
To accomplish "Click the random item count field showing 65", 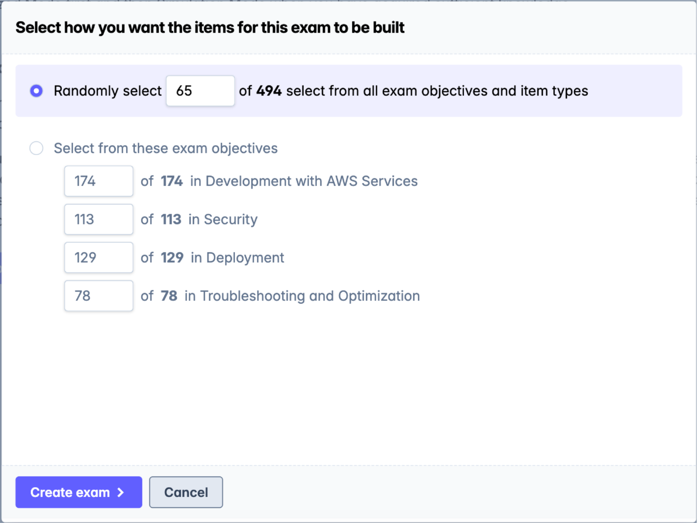I will (x=200, y=91).
